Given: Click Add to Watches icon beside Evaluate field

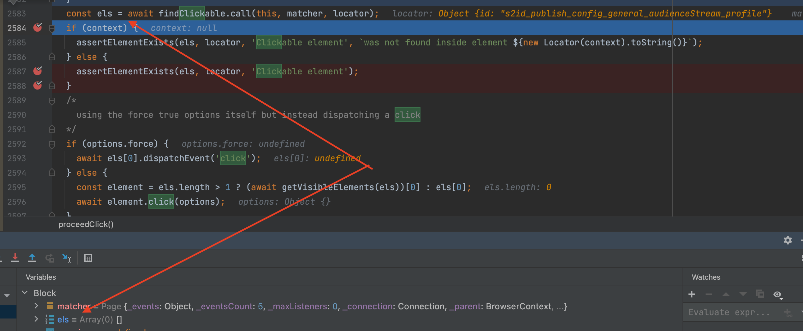Looking at the screenshot, I should (x=788, y=313).
